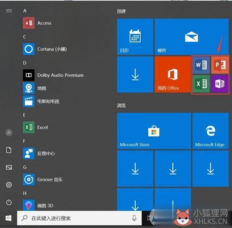Click the letter E section header
This screenshot has height=228, width=232.
click(x=24, y=115)
